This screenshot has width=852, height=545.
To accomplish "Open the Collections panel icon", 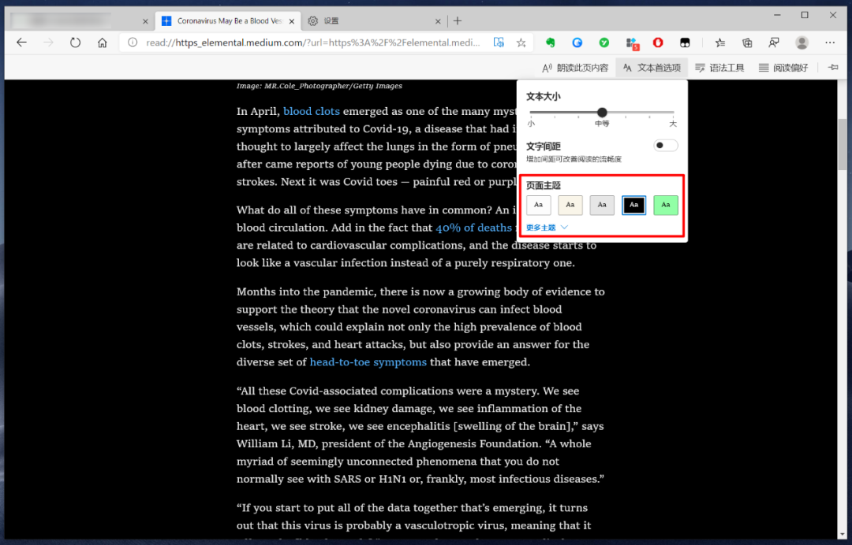I will tap(746, 43).
